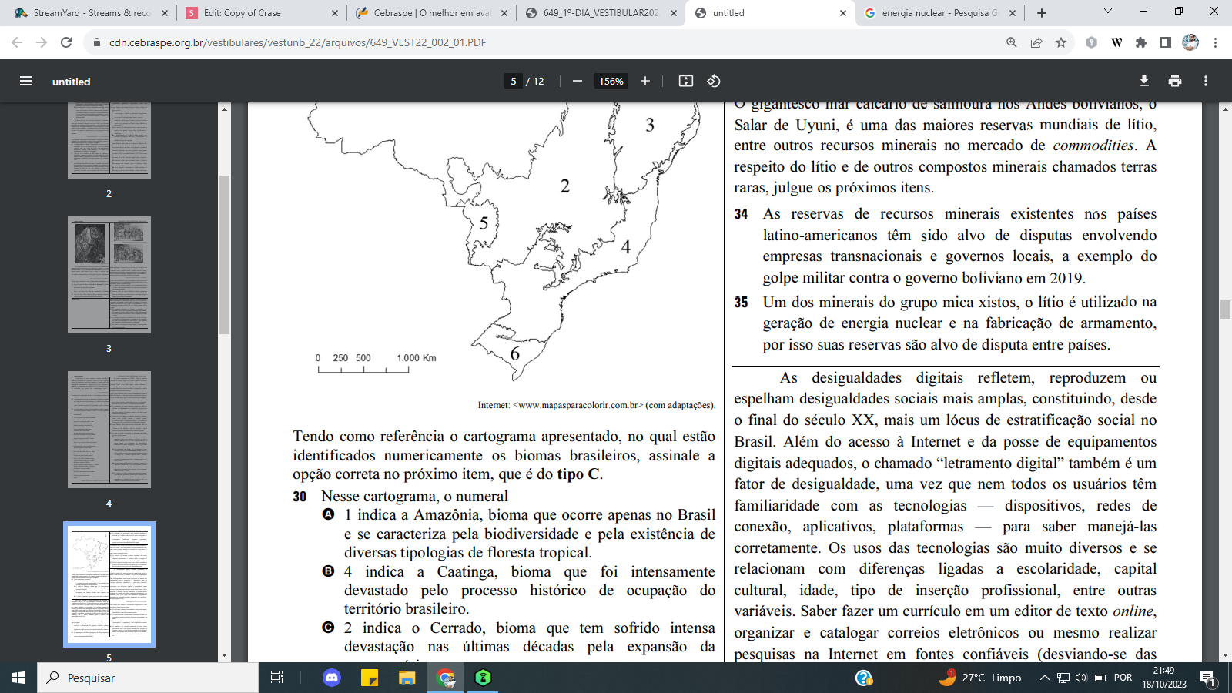Rotate the PDF counterclockwise
1232x693 pixels.
pos(714,81)
